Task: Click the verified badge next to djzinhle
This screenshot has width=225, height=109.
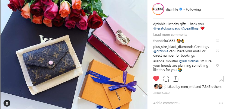Action: pos(181,9)
